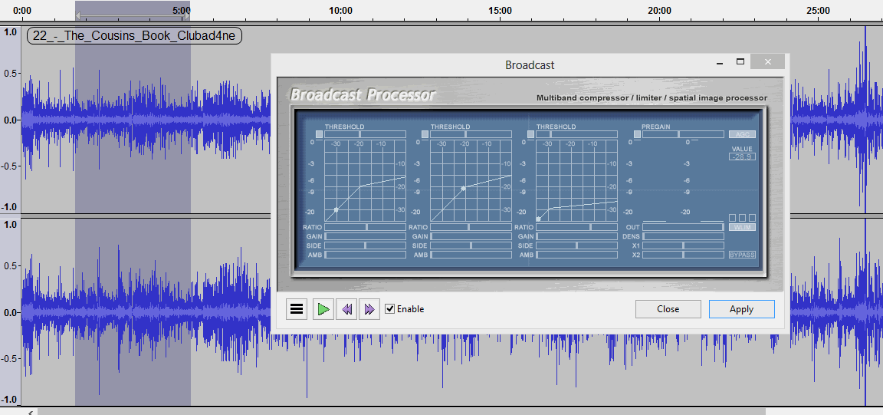Click third band GAIN slider
Viewport: 883px width, 415px height.
coord(576,236)
